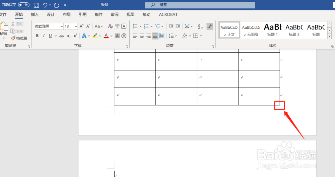
Task: Apply distributed alignment
Action: tap(162, 36)
